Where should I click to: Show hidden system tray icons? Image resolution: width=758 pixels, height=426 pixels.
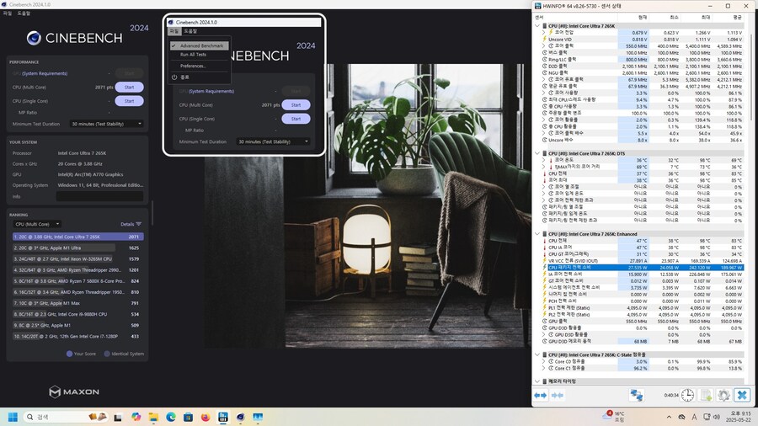[669, 417]
